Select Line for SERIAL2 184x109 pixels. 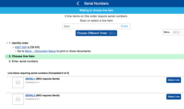[173, 97]
